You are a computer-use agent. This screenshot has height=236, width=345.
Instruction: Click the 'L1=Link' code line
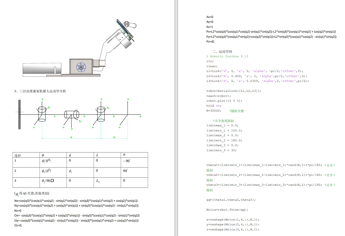coord(255,71)
